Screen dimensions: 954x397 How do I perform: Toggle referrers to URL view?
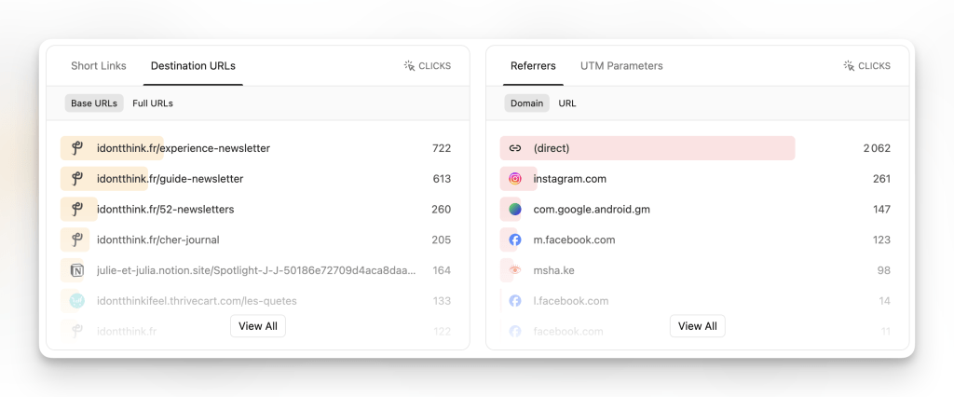(x=567, y=103)
